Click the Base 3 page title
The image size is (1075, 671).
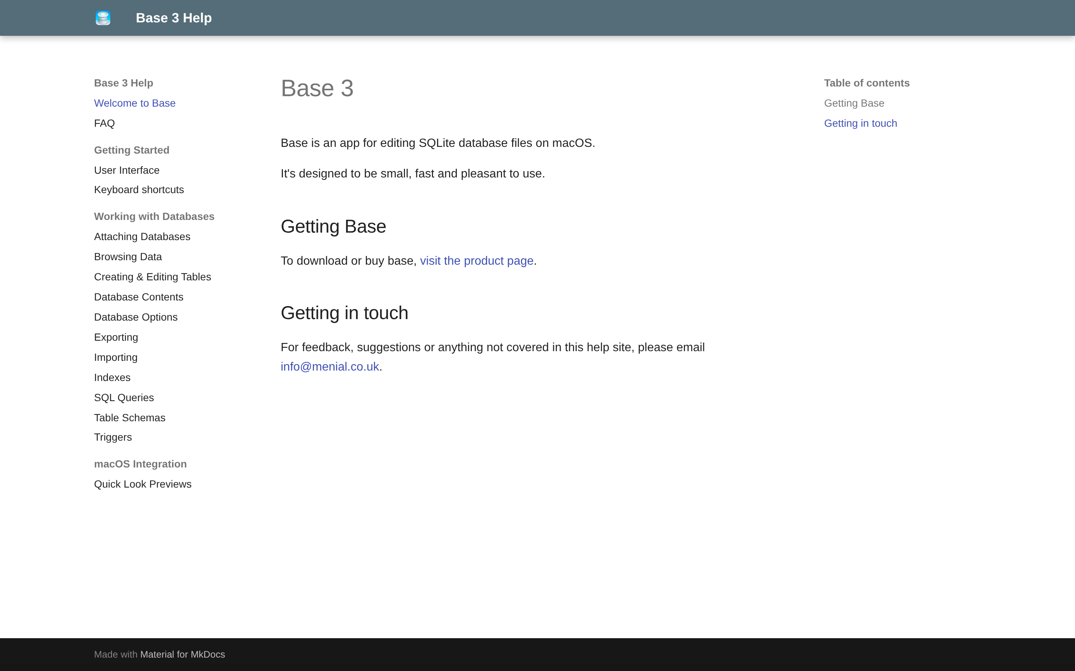coord(317,88)
